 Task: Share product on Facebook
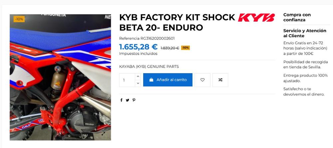[121, 100]
